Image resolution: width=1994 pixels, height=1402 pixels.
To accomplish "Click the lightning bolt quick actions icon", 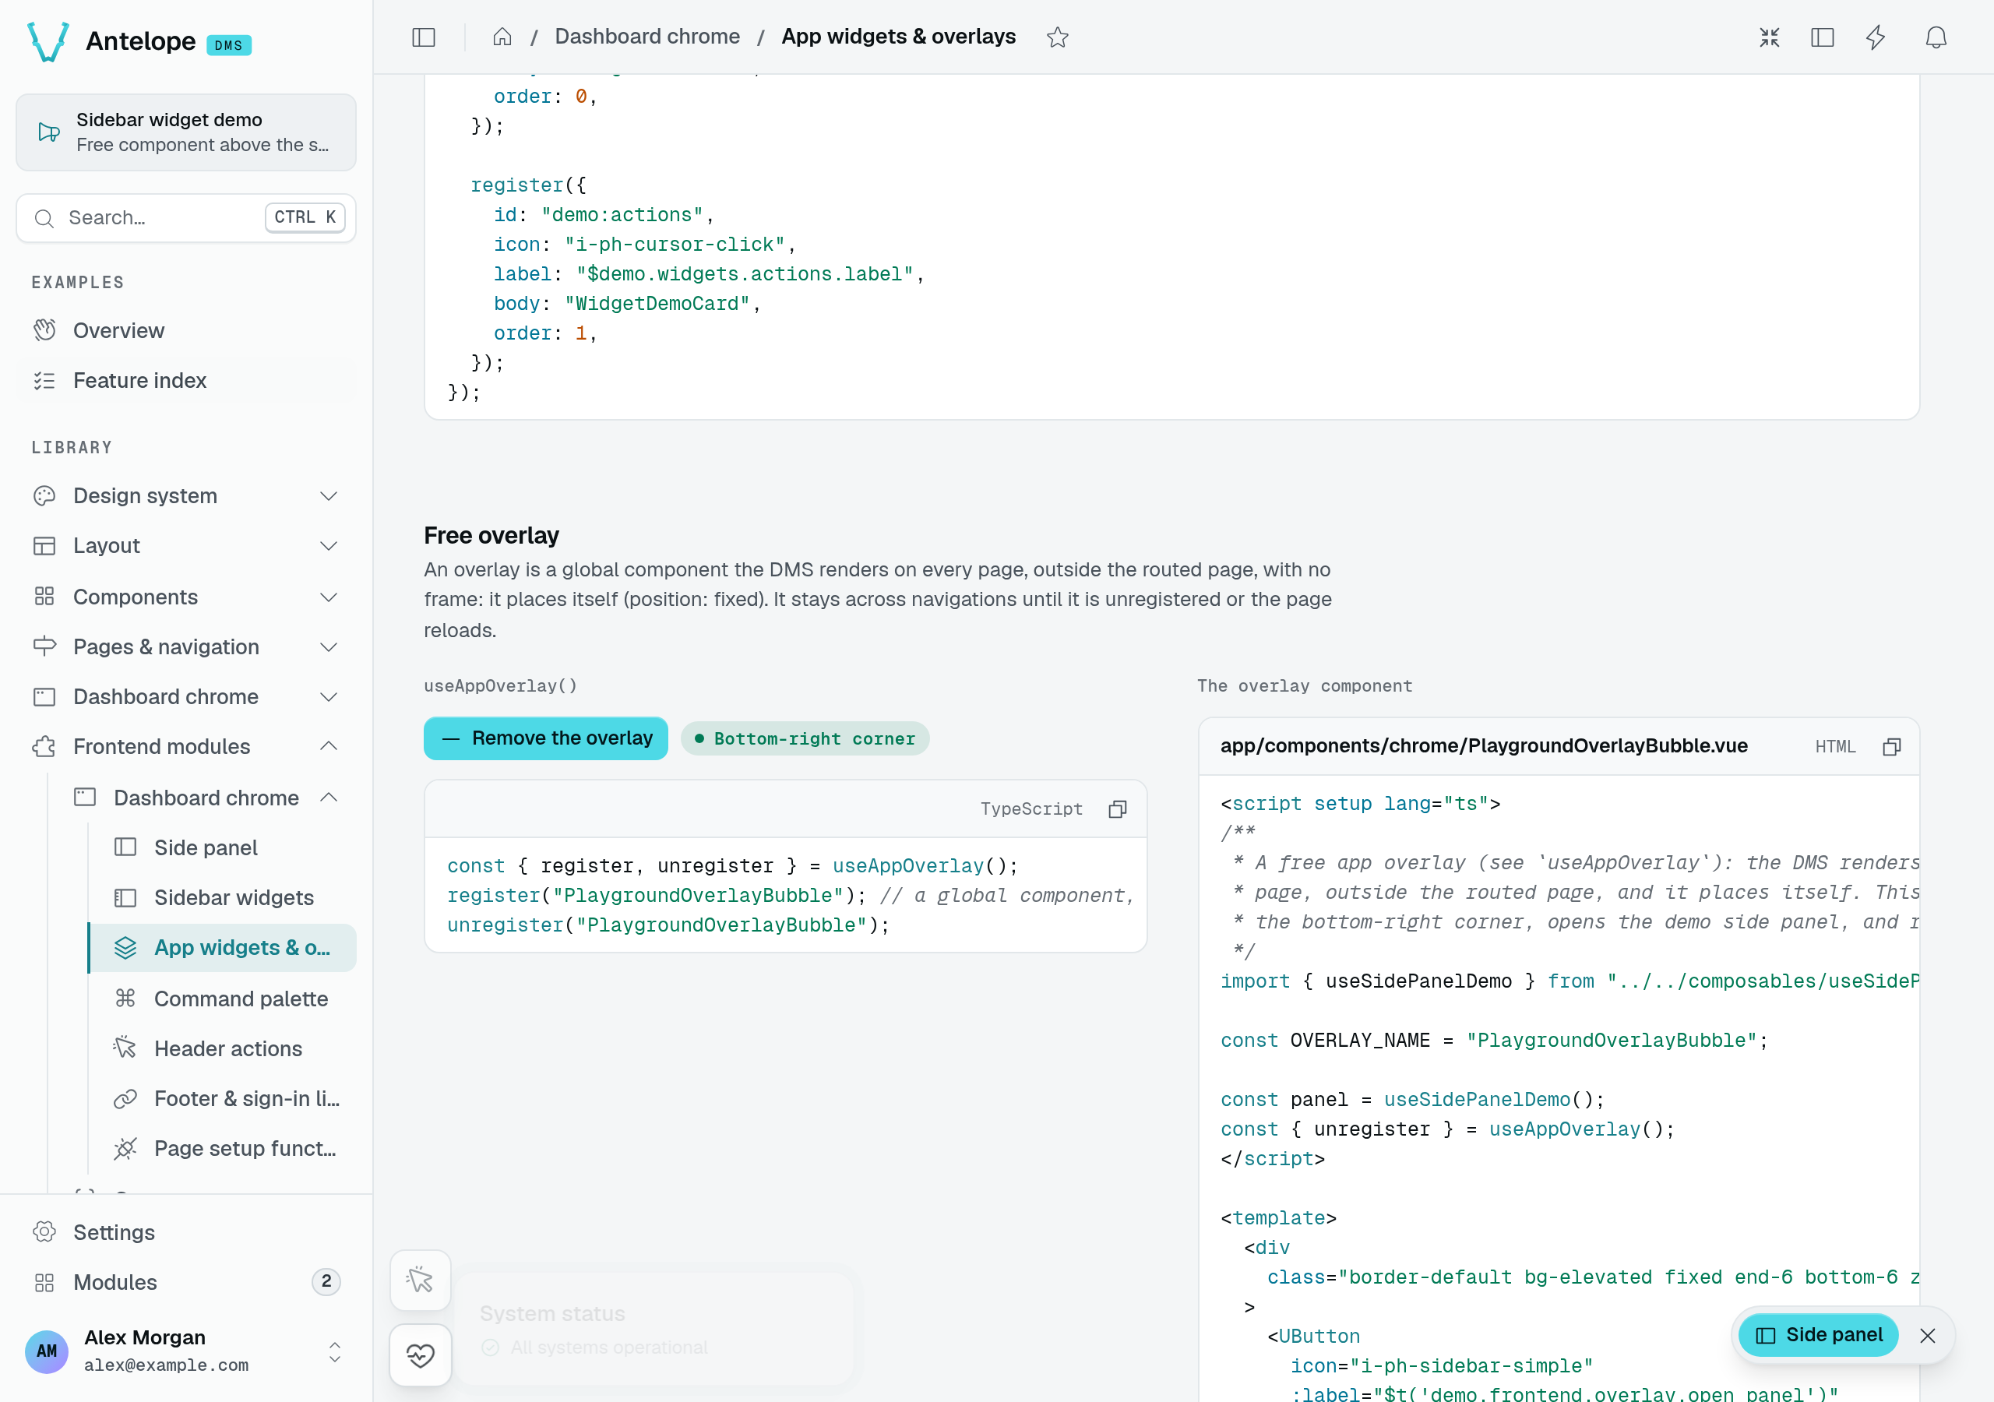I will point(1876,37).
